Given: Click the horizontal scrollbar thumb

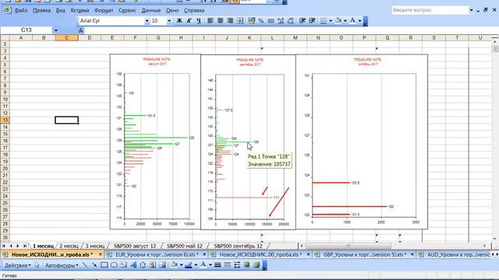Looking at the screenshot, I should pos(348,246).
